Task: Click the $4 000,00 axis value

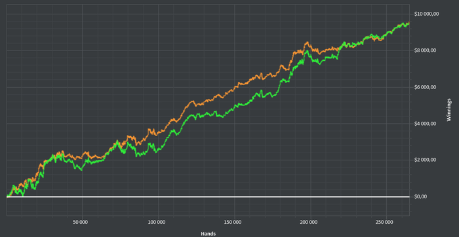Action: [425, 123]
